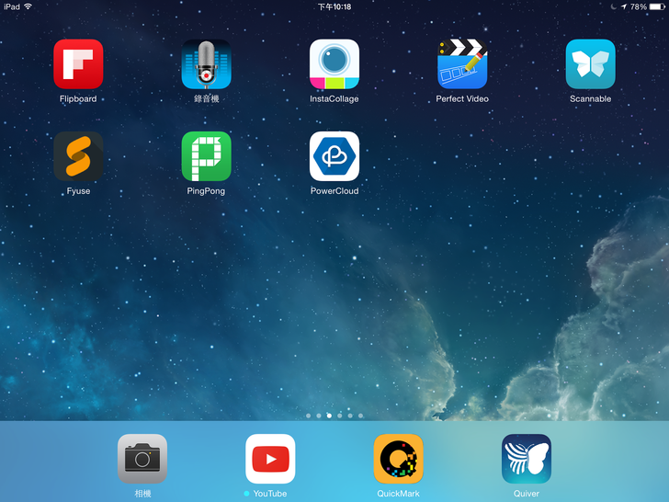669x502 pixels.
Task: Open the 相機 camera app in dock
Action: coord(142,459)
